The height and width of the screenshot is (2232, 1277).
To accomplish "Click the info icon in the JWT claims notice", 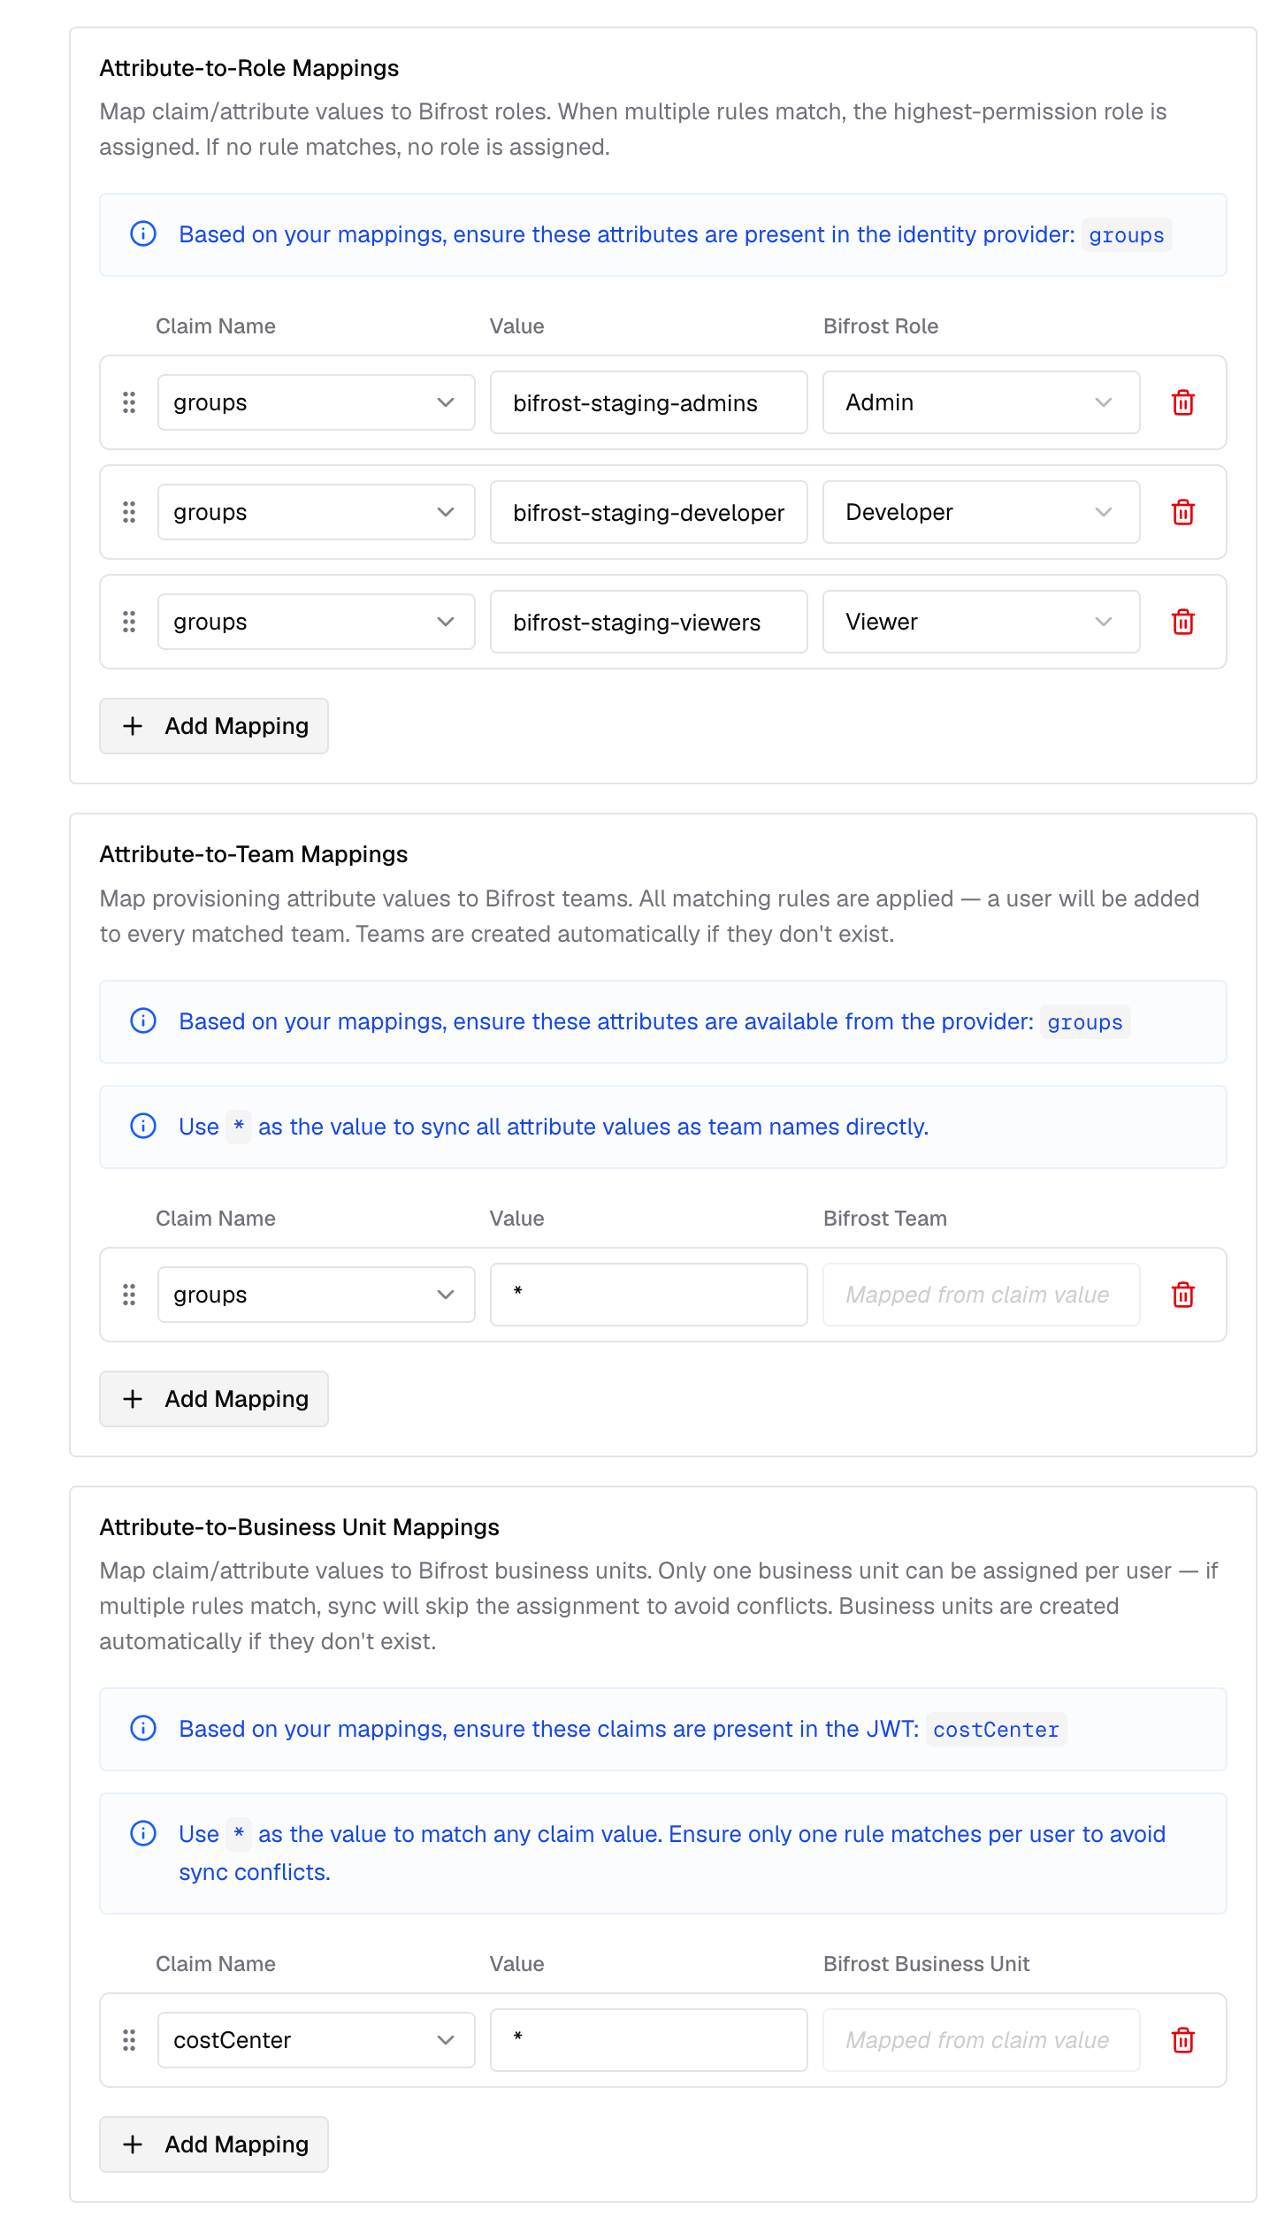I will [143, 1729].
